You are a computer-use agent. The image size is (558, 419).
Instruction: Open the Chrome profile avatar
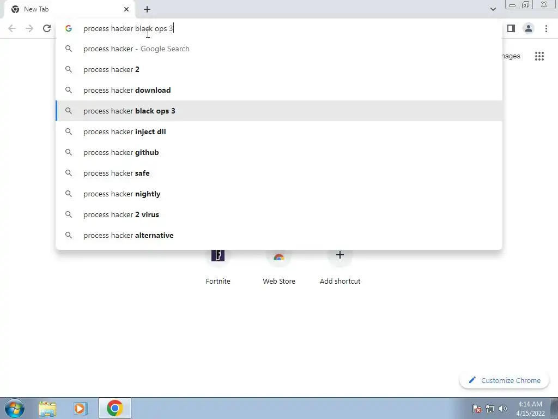(x=529, y=28)
